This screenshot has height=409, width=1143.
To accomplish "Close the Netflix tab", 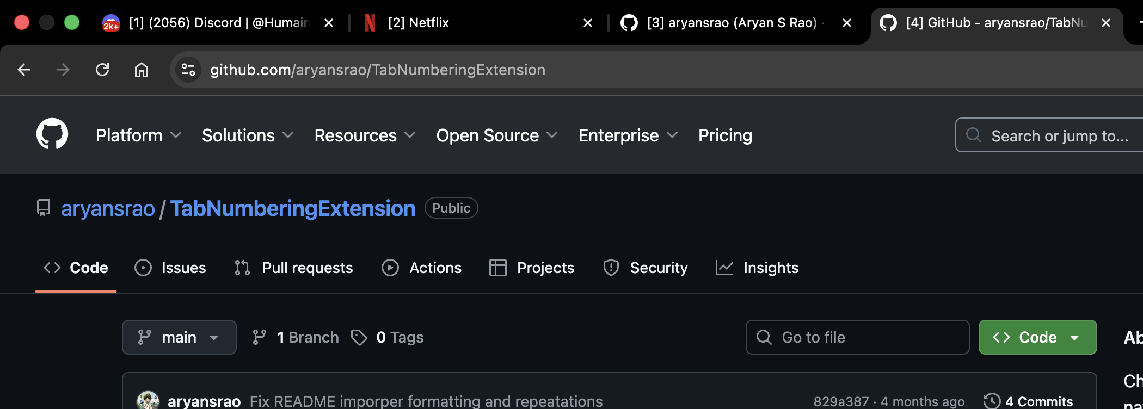I will [x=588, y=23].
